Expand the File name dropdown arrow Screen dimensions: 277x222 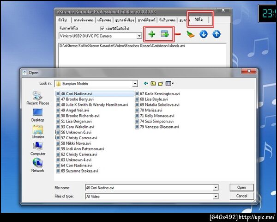coord(216,187)
